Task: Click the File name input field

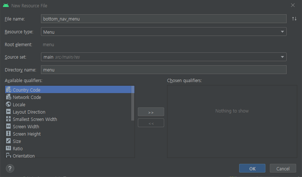Action: coord(164,19)
